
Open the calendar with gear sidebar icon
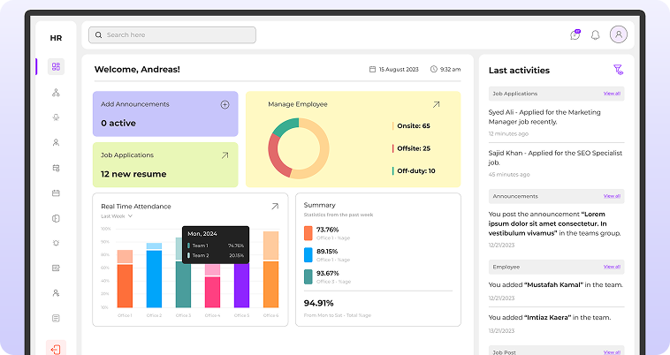(x=56, y=168)
